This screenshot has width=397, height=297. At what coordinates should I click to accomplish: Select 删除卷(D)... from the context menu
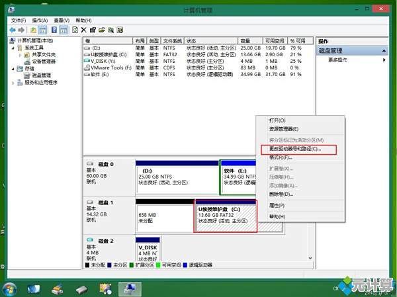[281, 194]
